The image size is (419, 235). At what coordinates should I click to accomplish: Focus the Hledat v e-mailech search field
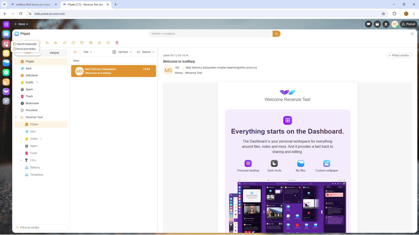[x=211, y=34]
